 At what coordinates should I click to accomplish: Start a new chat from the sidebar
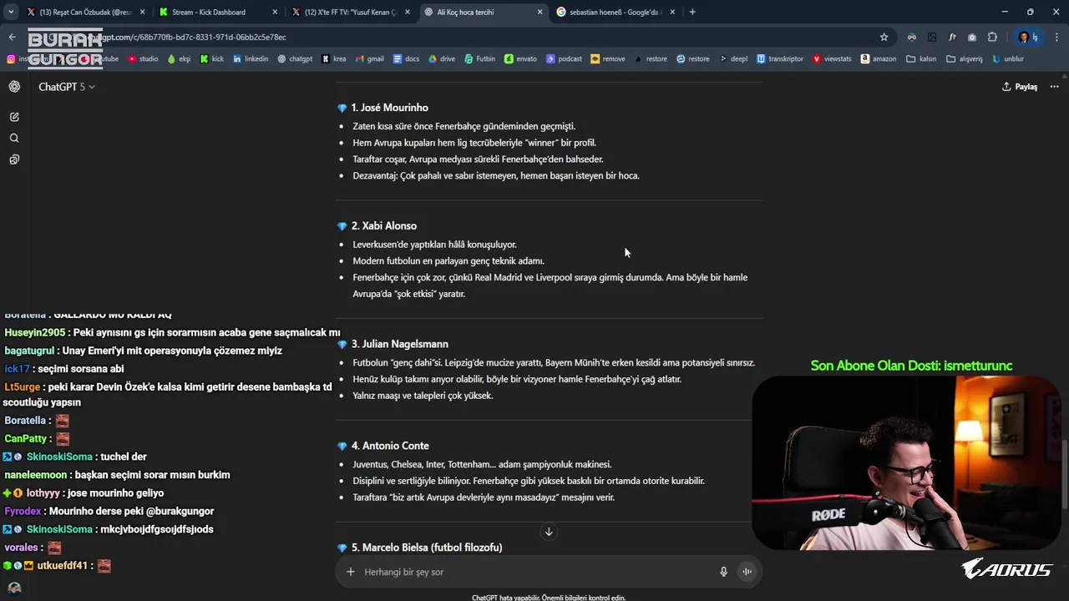pyautogui.click(x=14, y=117)
